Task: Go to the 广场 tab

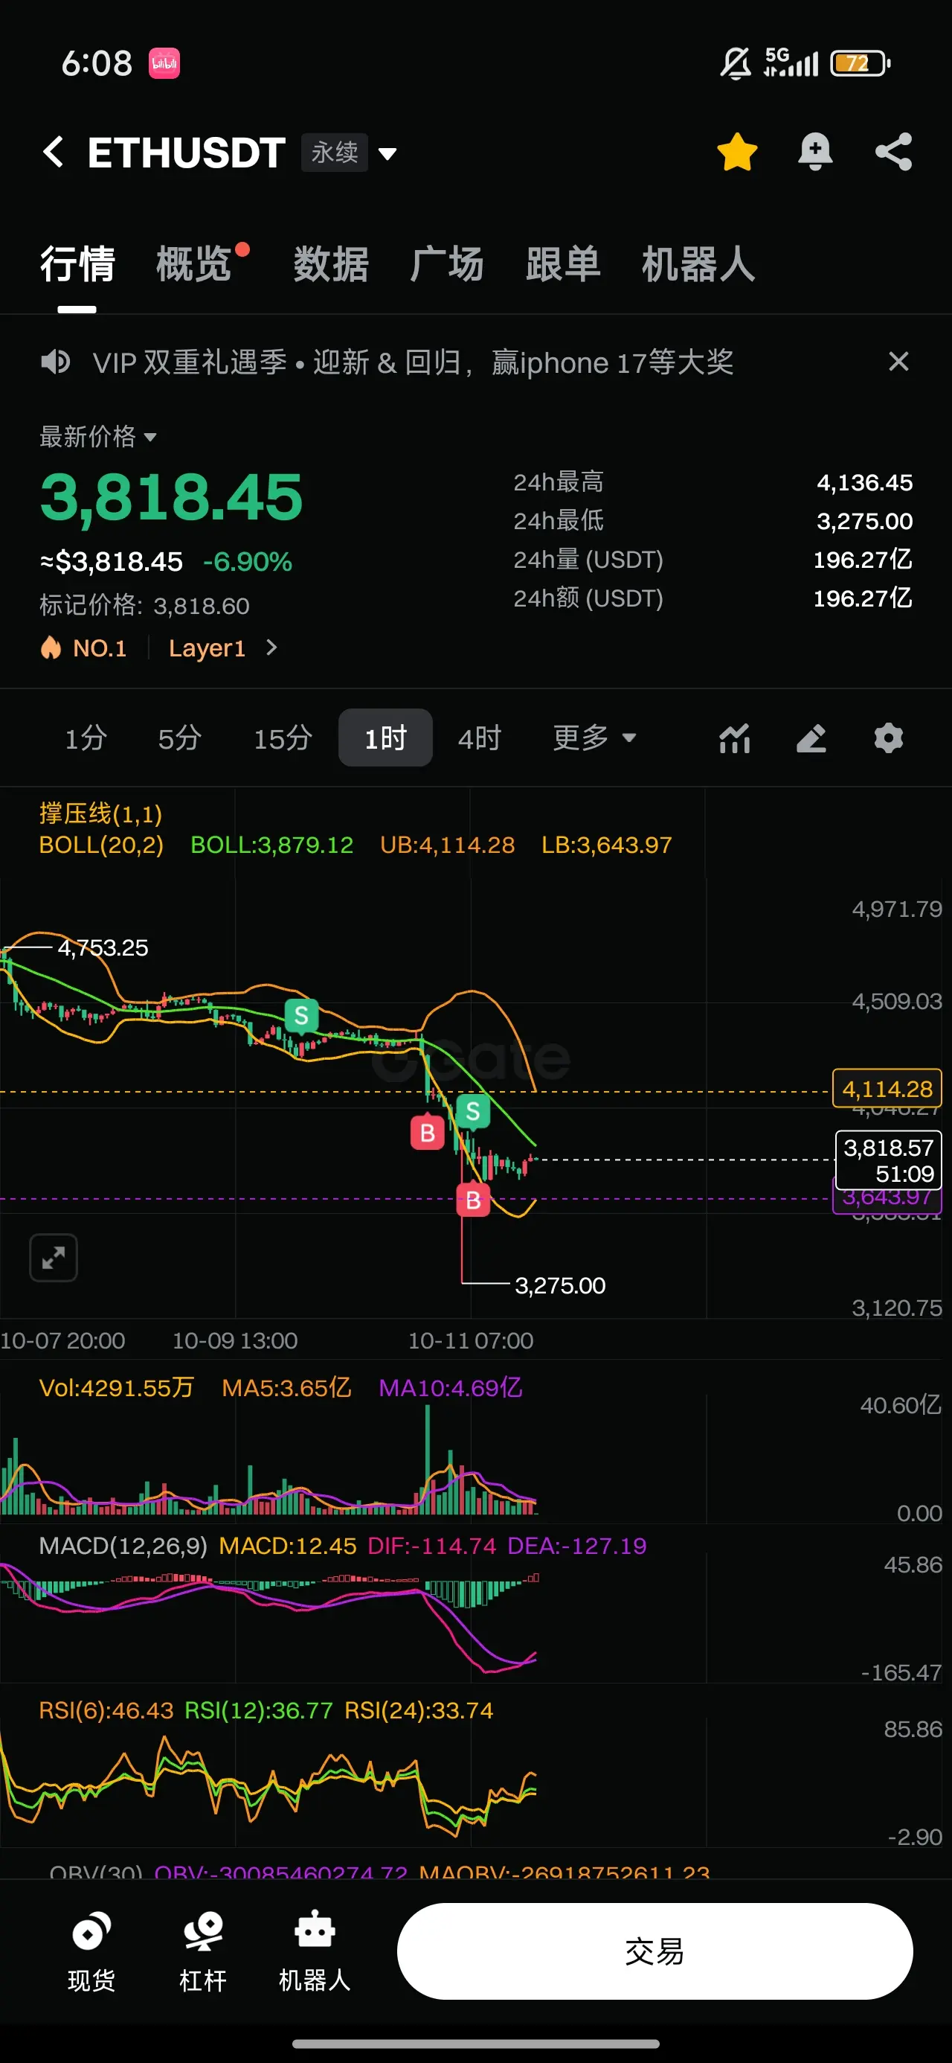Action: coord(447,263)
